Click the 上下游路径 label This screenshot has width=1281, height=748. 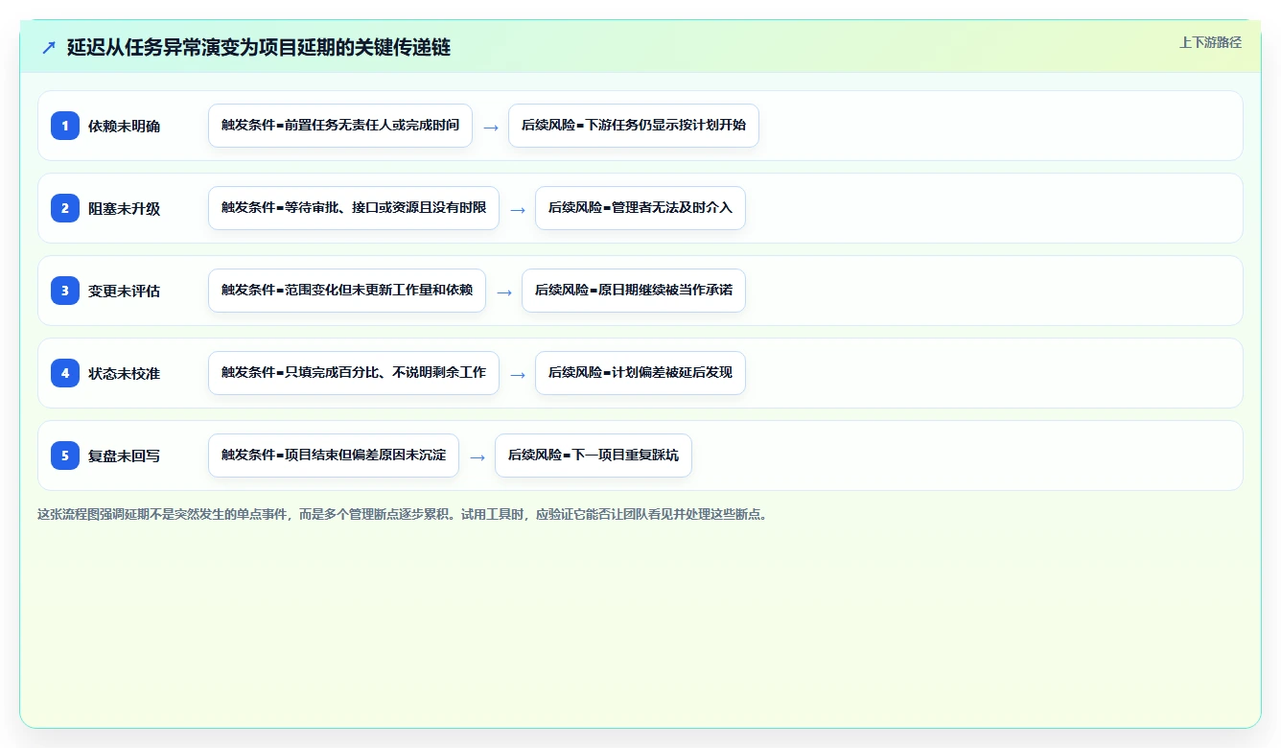1210,42
